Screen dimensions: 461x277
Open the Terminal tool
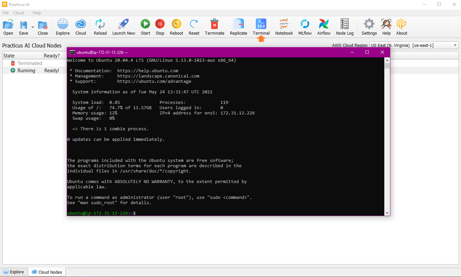click(261, 26)
